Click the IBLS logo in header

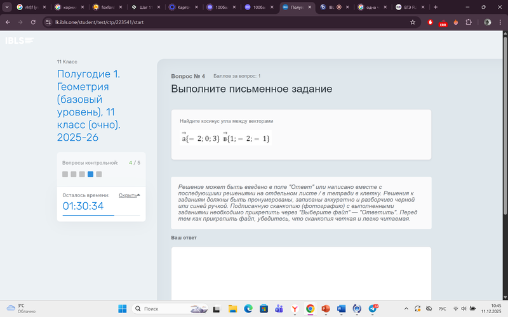tap(19, 41)
